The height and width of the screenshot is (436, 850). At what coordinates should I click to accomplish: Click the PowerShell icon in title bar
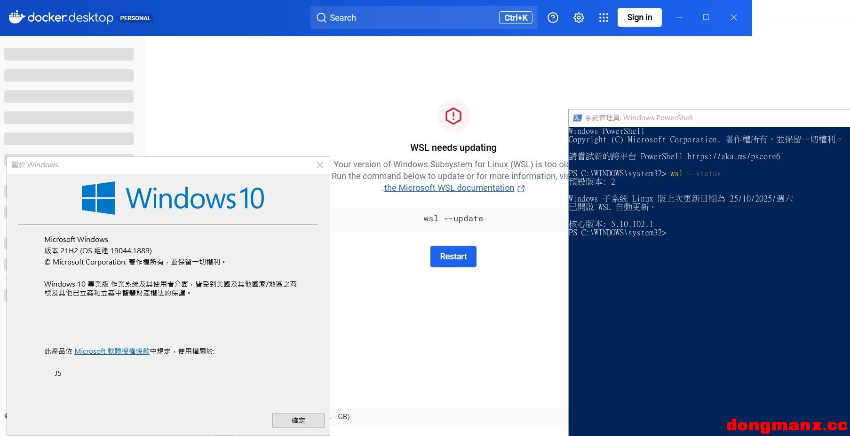(x=577, y=118)
